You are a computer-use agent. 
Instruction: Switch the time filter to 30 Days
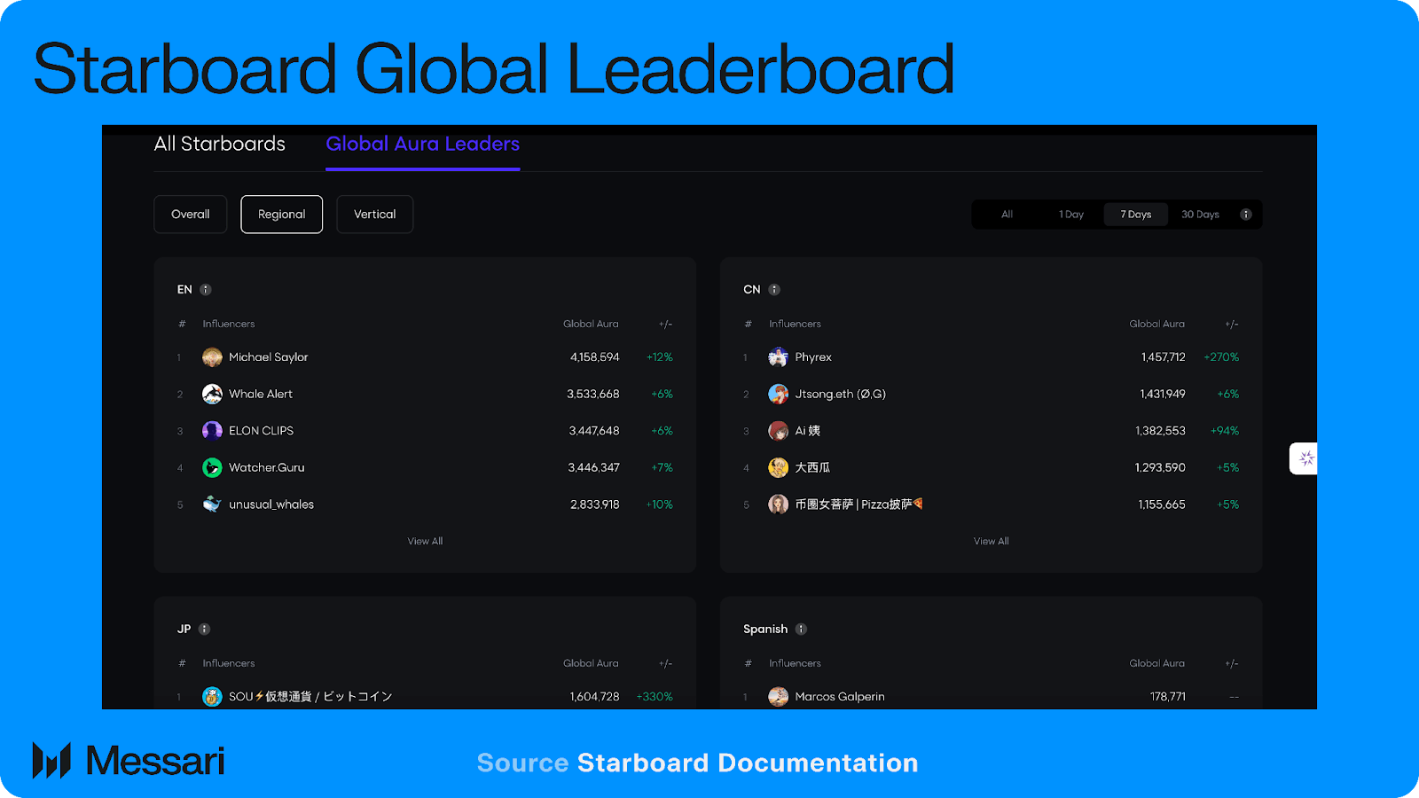[x=1200, y=214]
